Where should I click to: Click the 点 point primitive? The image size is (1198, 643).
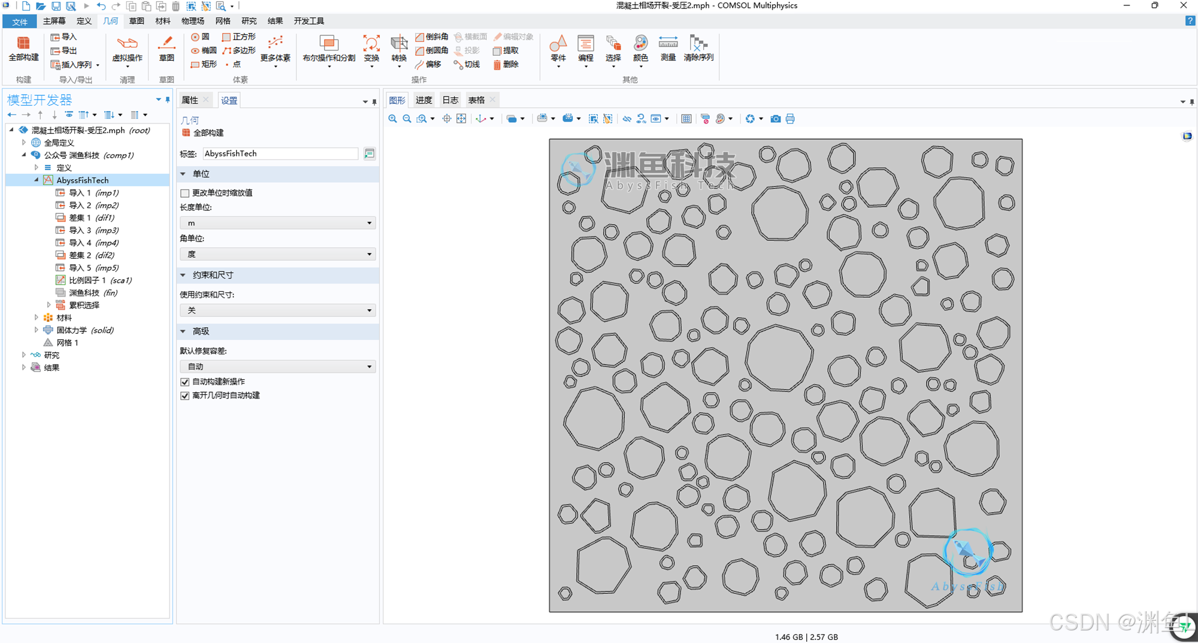click(232, 64)
